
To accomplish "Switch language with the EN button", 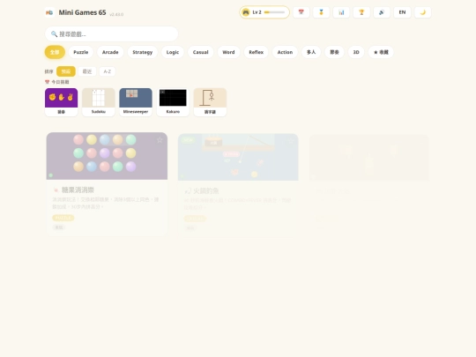I will point(402,12).
